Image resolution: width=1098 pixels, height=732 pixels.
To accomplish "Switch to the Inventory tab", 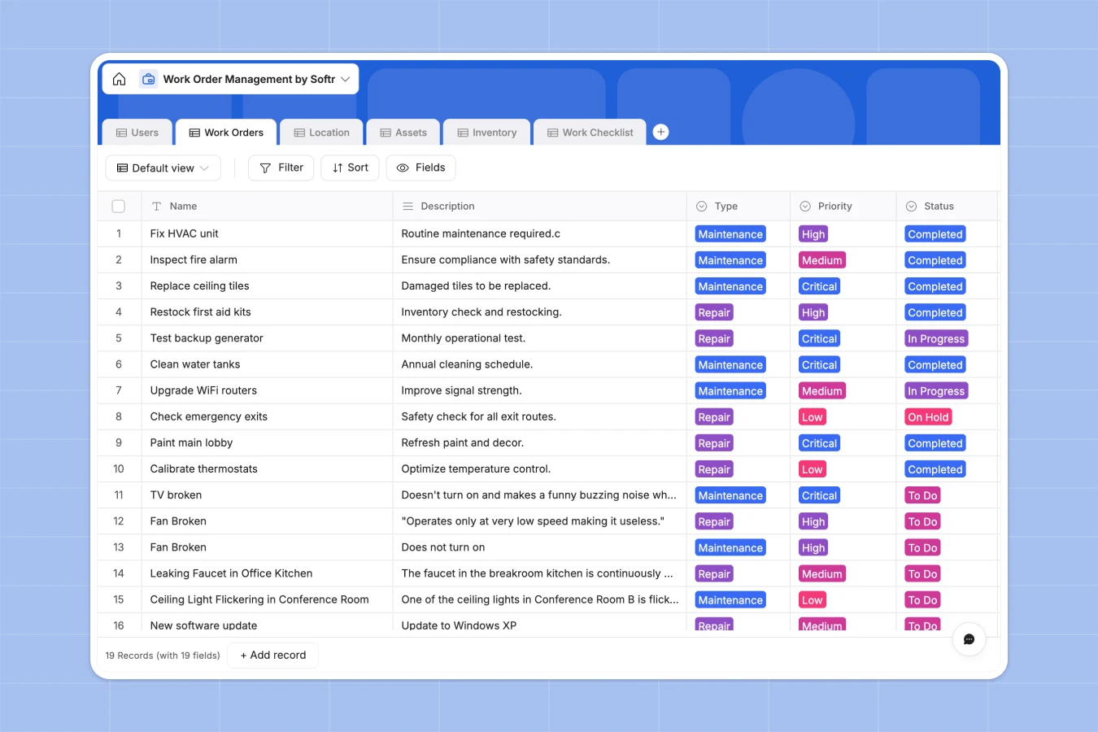I will [x=486, y=132].
